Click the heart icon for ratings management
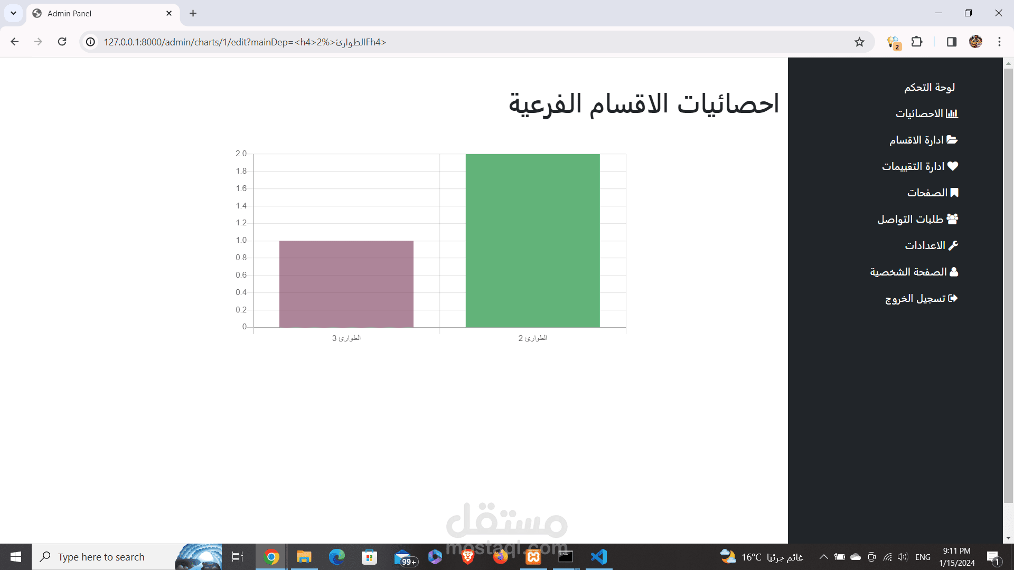 [x=953, y=166]
